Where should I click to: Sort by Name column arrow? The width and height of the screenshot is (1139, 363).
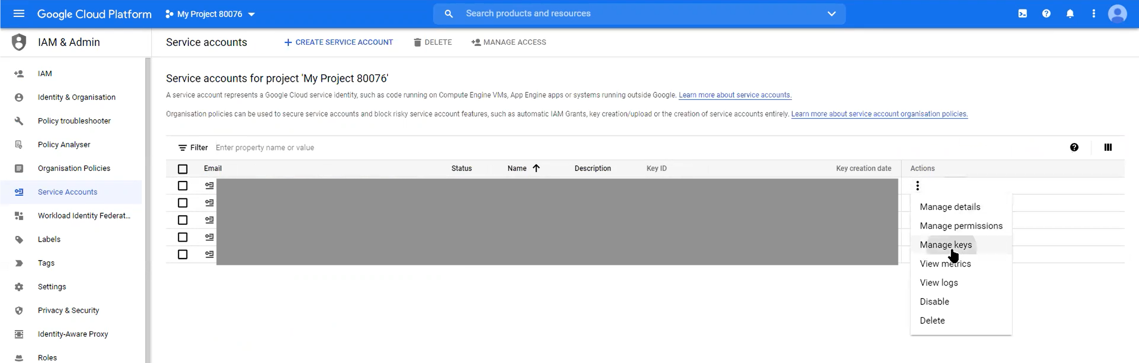[536, 168]
